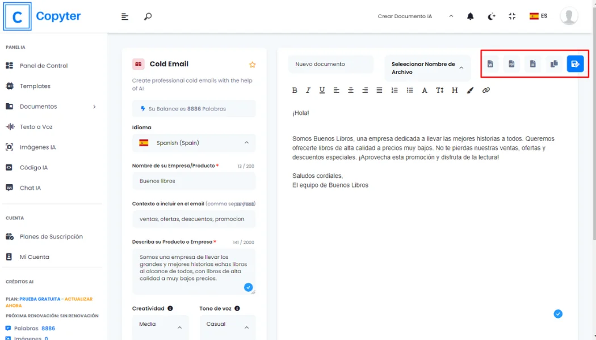
Task: Toggle bold formatting in the editor
Action: 295,90
